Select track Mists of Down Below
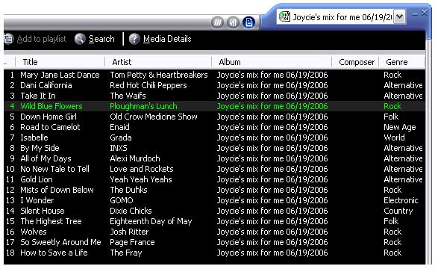The height and width of the screenshot is (269, 435). coord(57,190)
